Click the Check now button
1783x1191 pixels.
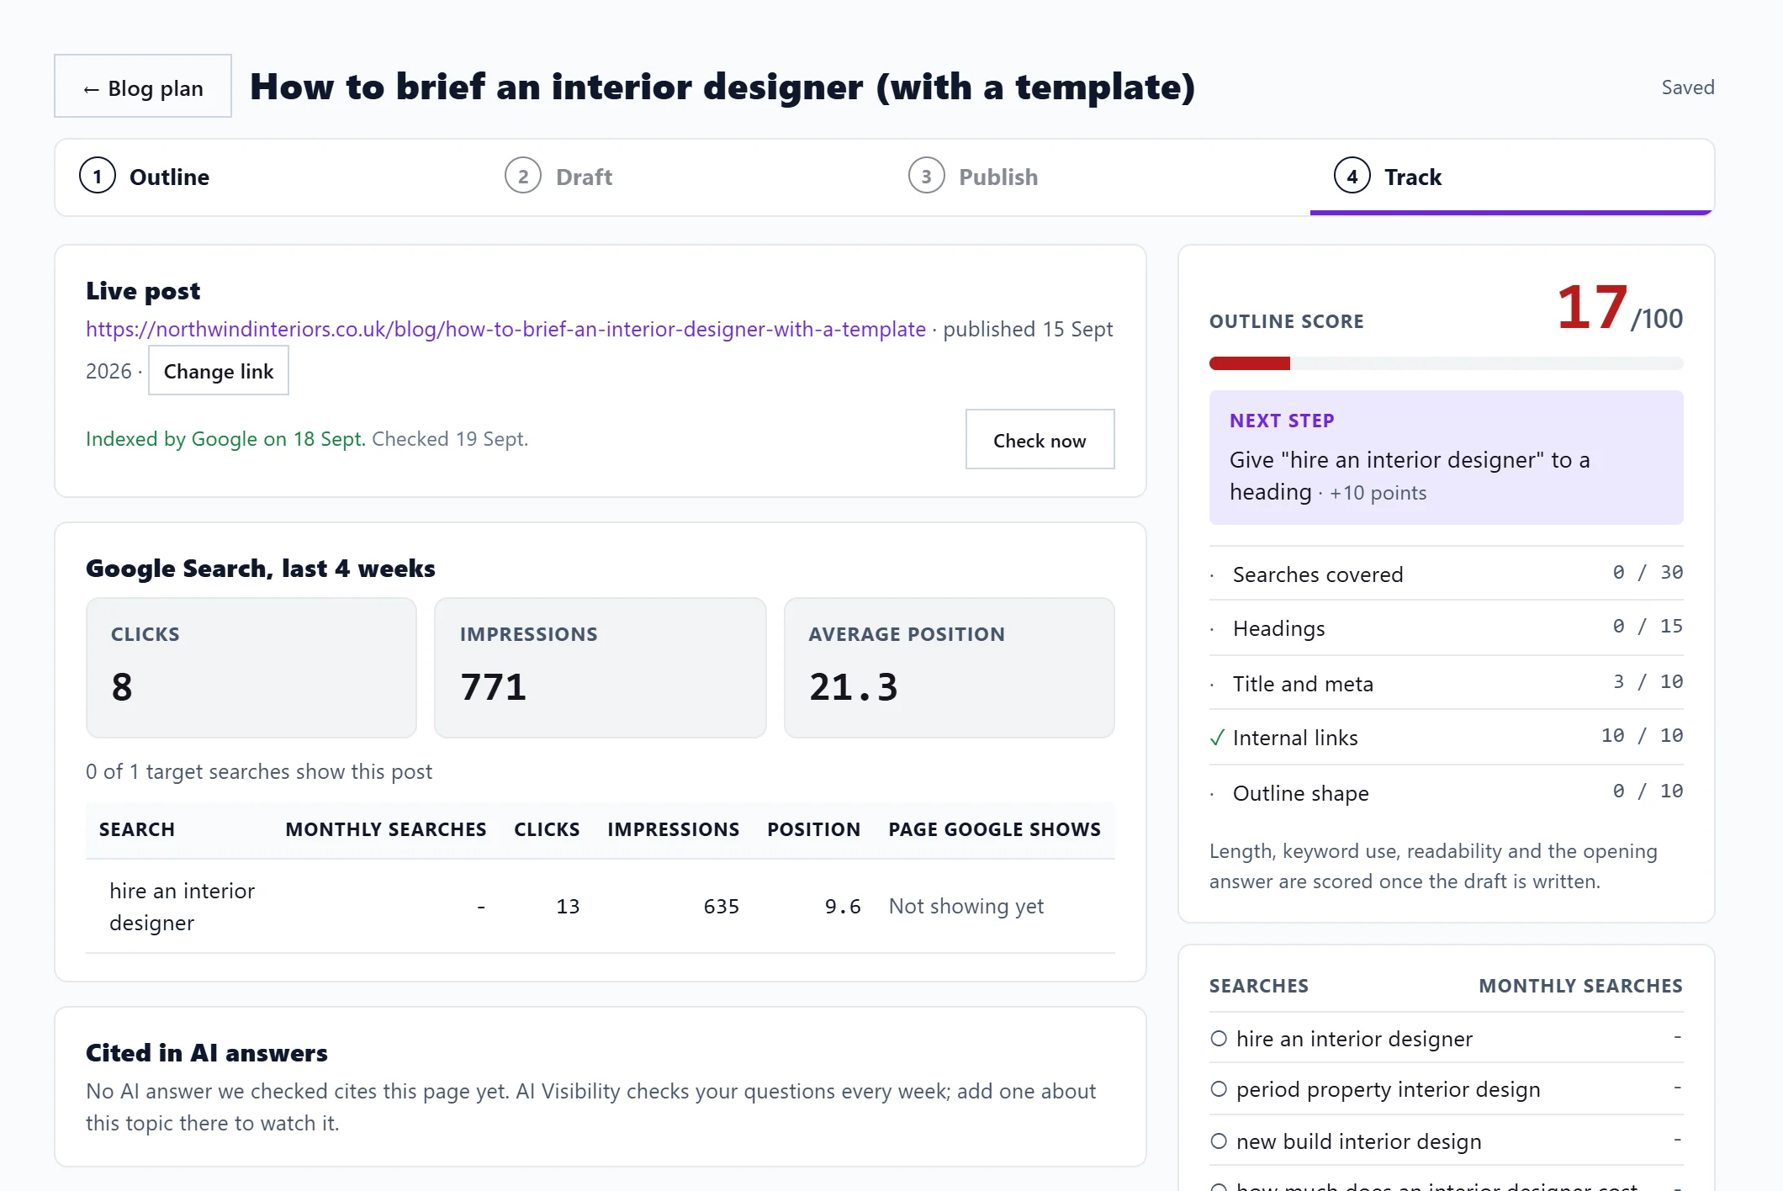click(1040, 440)
